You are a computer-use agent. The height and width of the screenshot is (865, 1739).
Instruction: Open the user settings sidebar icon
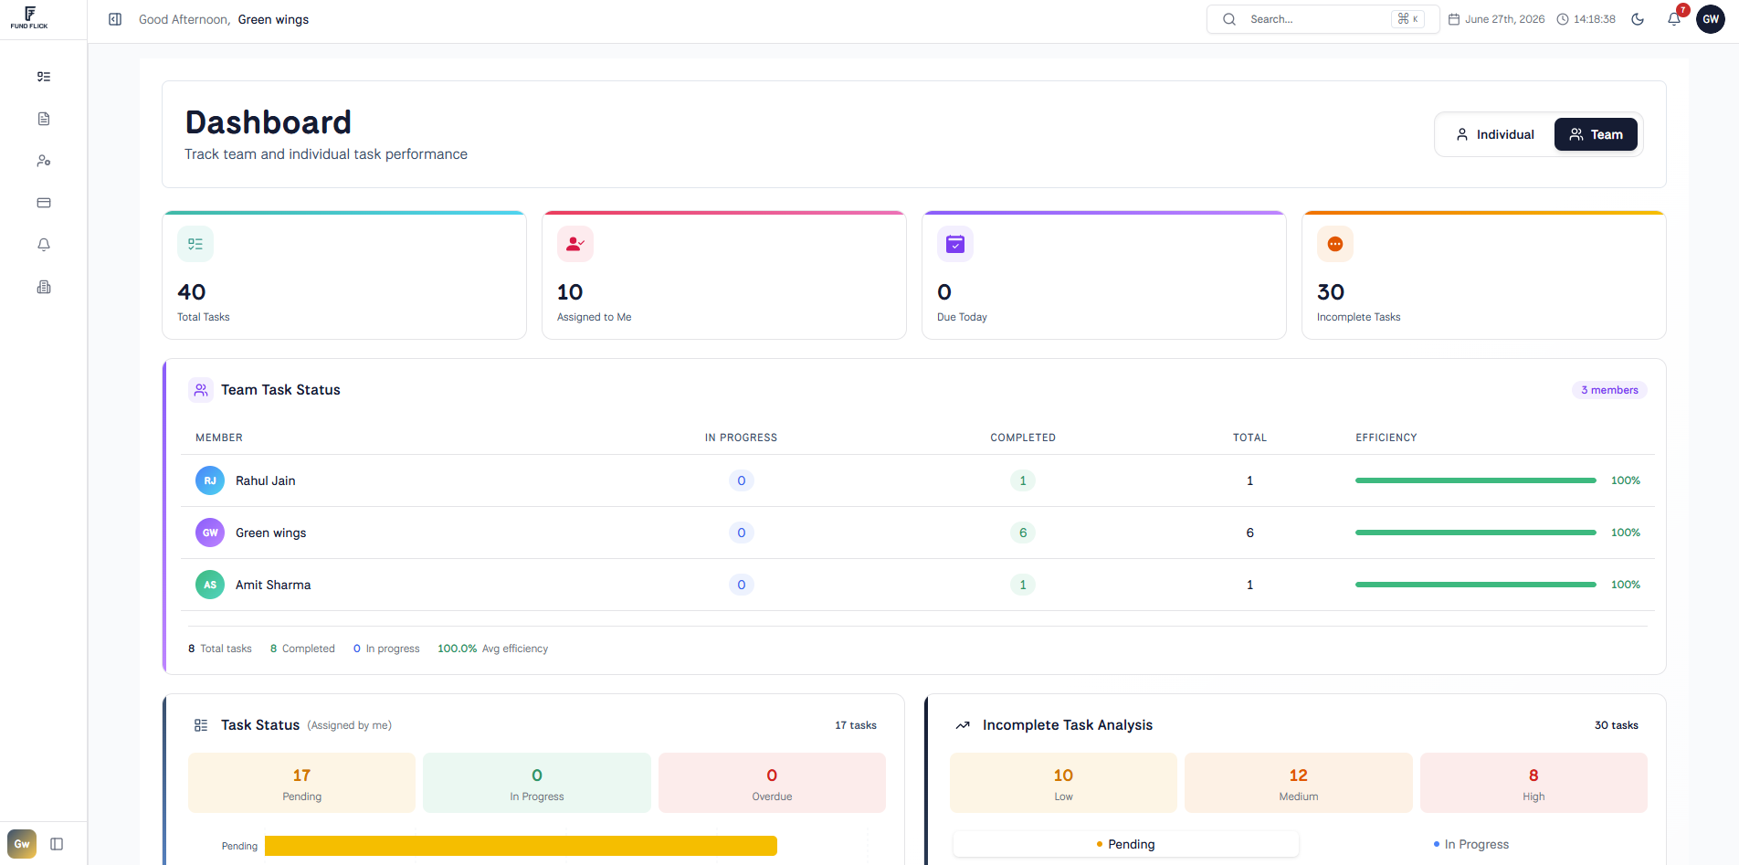(x=44, y=161)
